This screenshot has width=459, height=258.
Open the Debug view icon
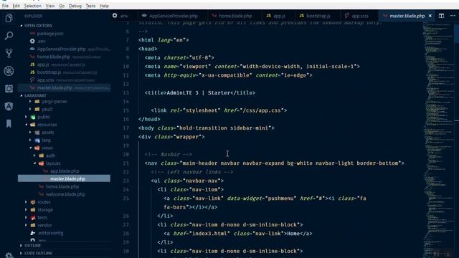(x=9, y=71)
